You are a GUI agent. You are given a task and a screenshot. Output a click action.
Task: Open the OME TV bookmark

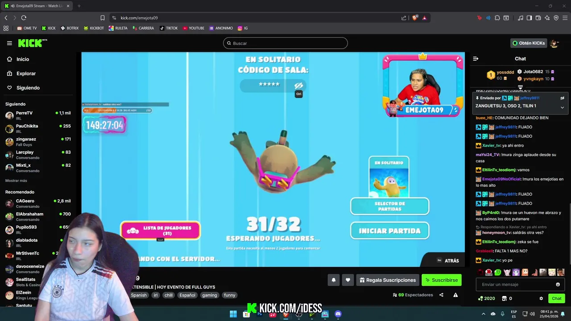click(x=27, y=28)
